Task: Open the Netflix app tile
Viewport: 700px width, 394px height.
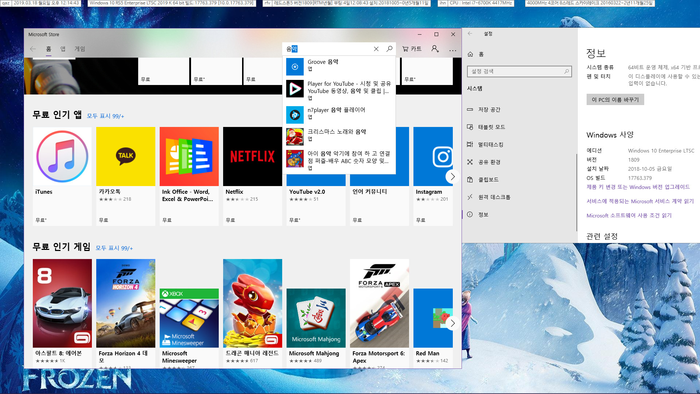Action: pos(253,176)
